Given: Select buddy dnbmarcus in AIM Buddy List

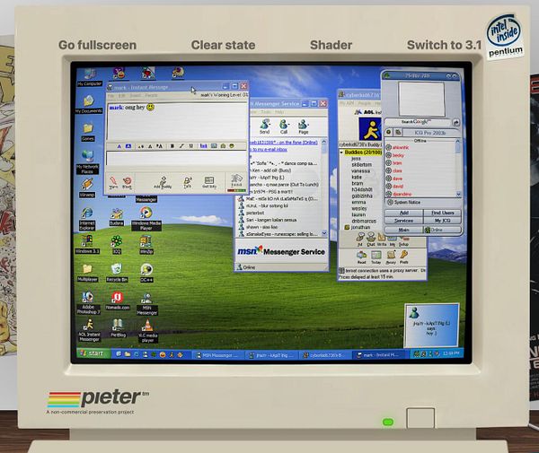Looking at the screenshot, I should coord(364,221).
